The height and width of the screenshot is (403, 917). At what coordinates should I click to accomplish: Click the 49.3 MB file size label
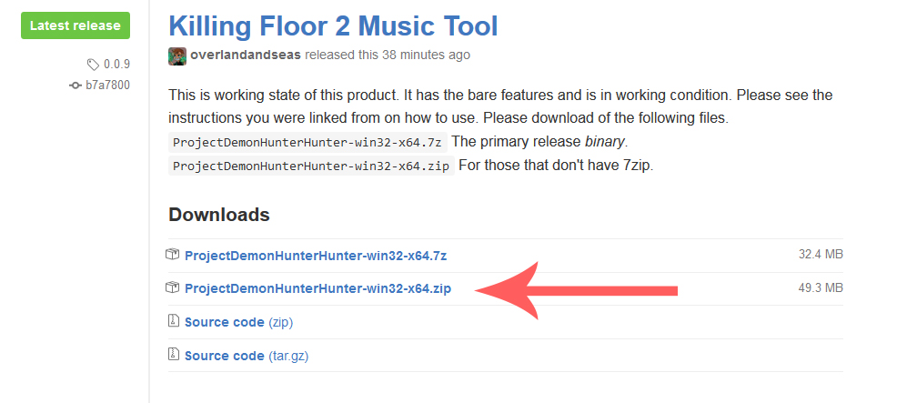point(821,288)
